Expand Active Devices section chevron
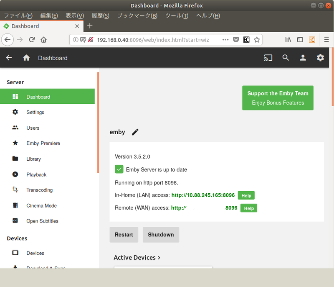 tap(159, 258)
